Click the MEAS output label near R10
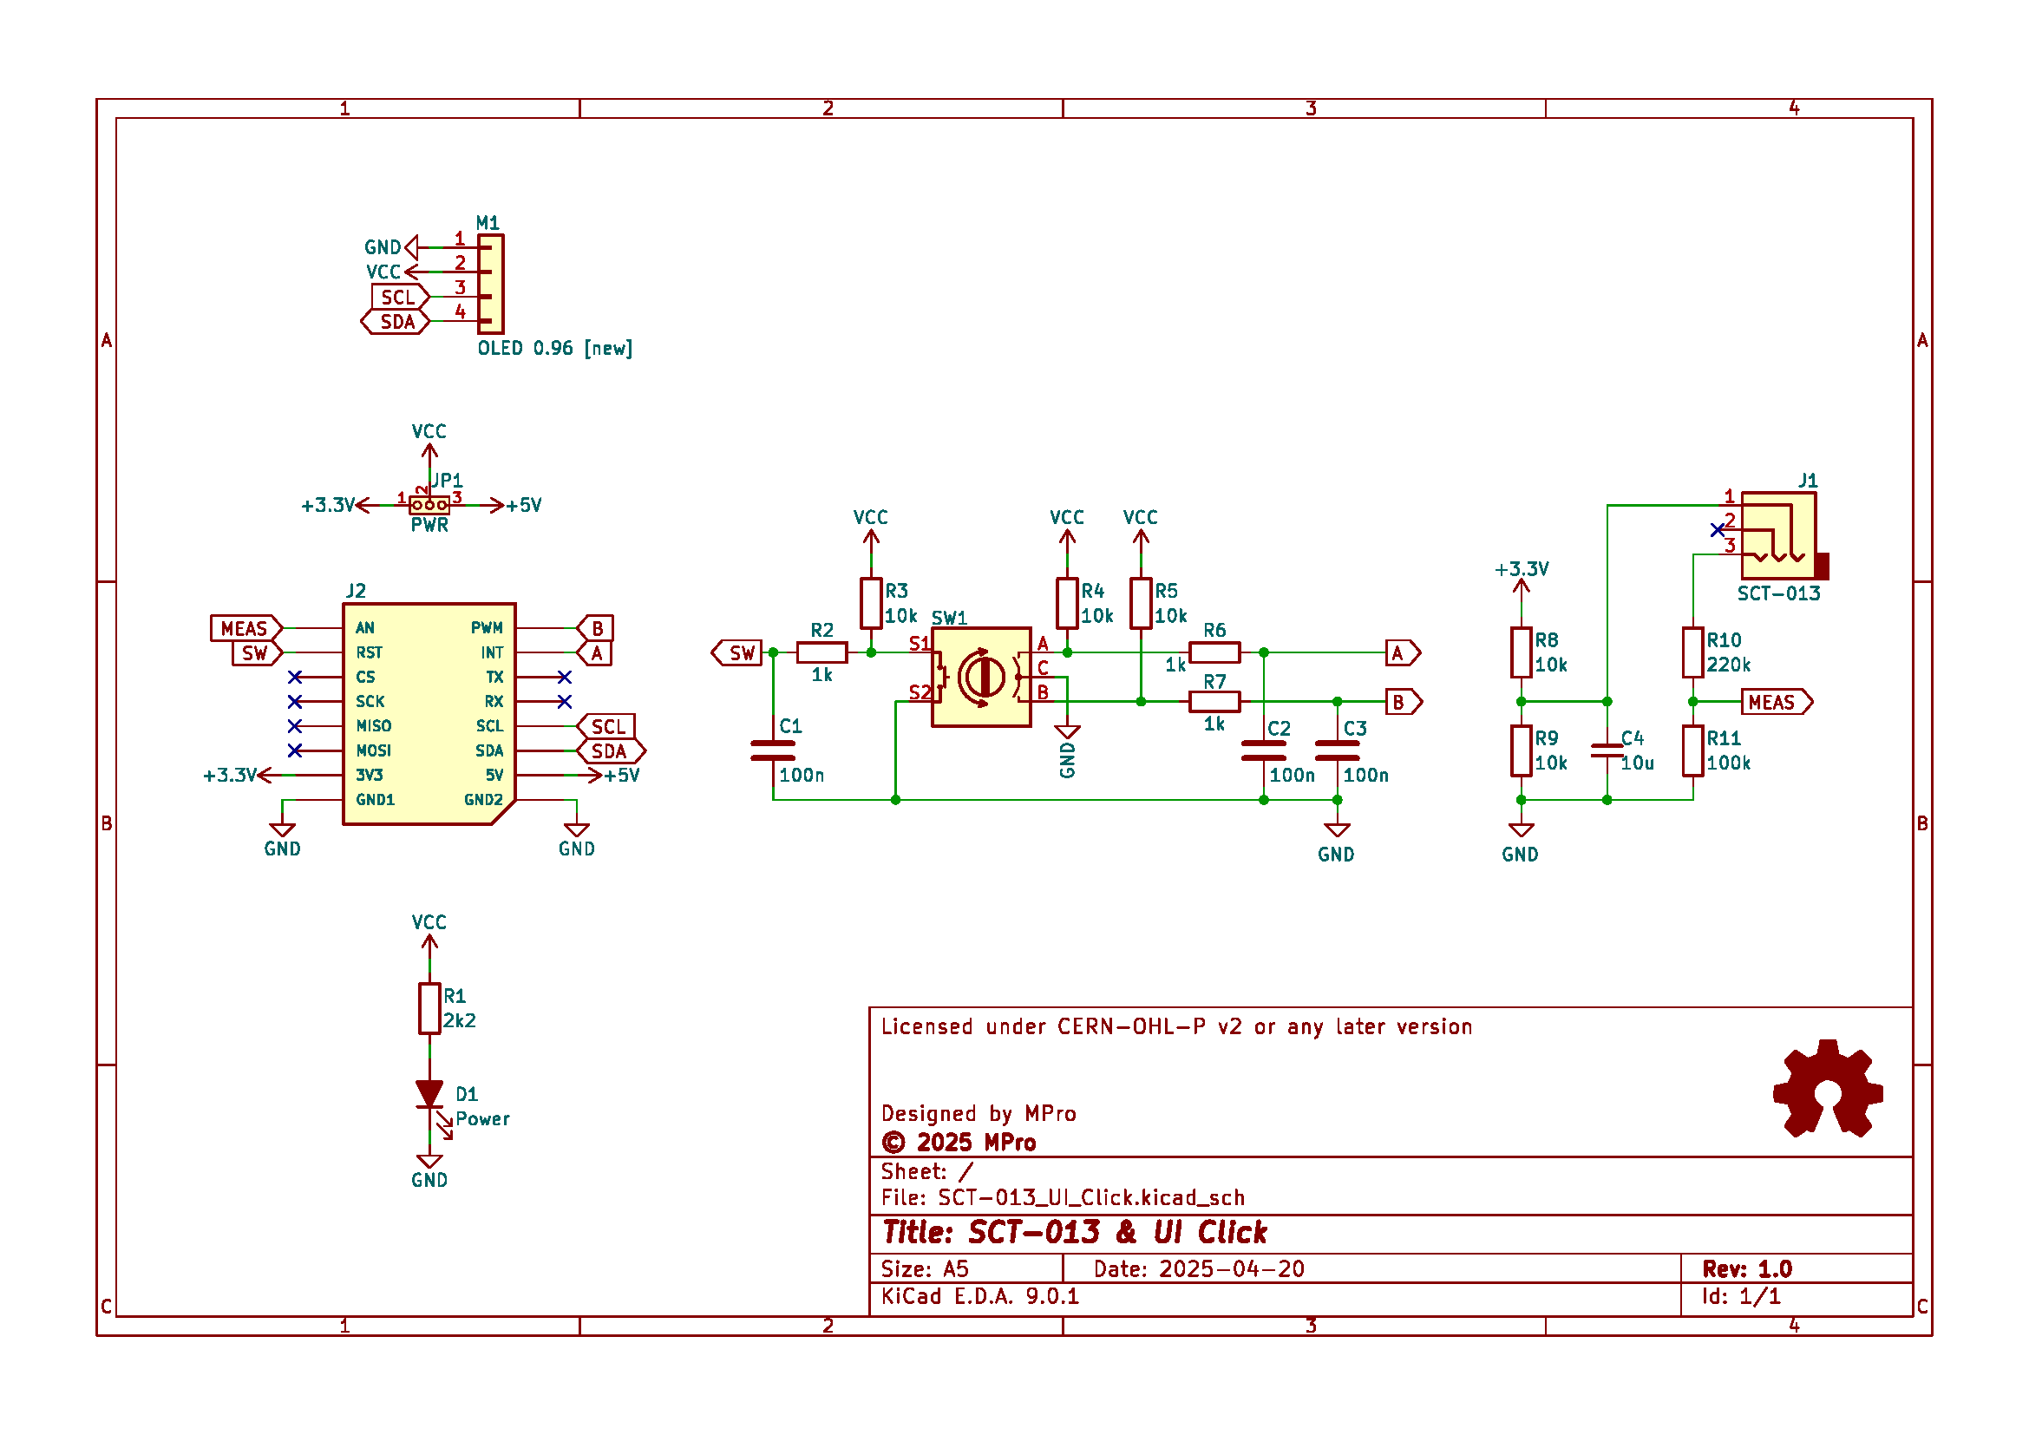2029x1435 pixels. coord(1777,702)
